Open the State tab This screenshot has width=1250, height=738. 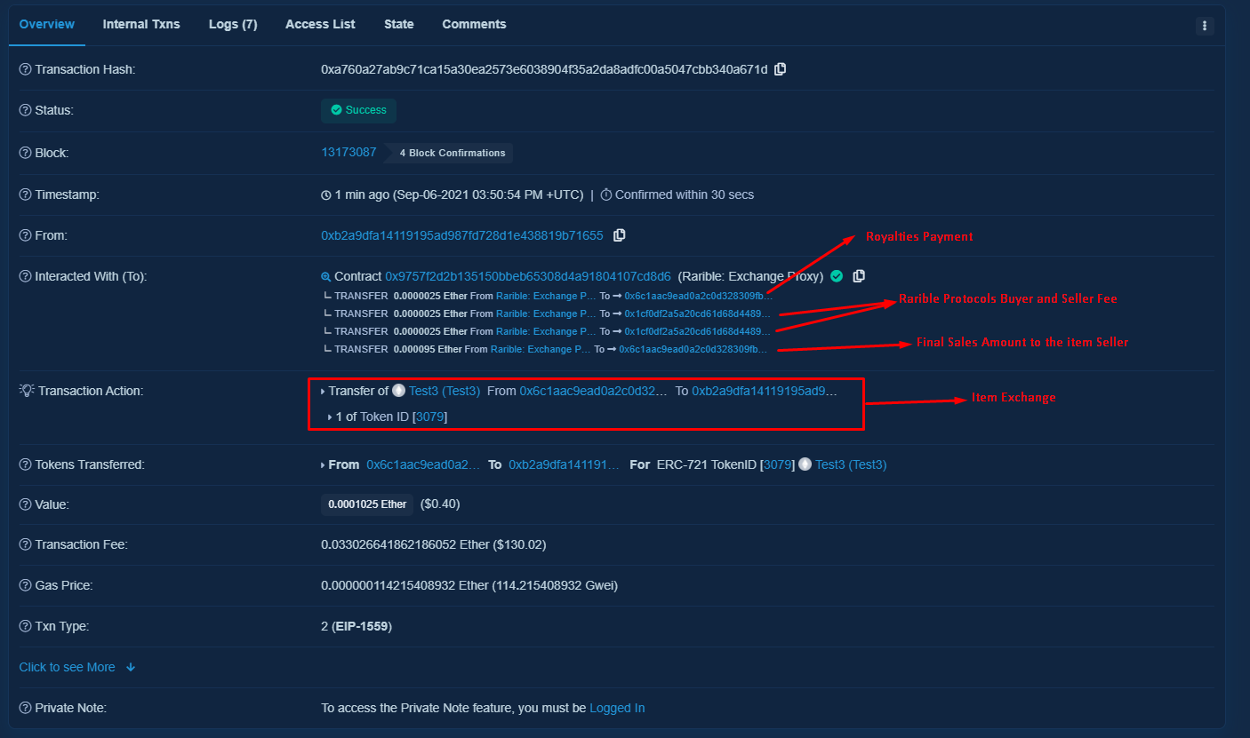(398, 24)
